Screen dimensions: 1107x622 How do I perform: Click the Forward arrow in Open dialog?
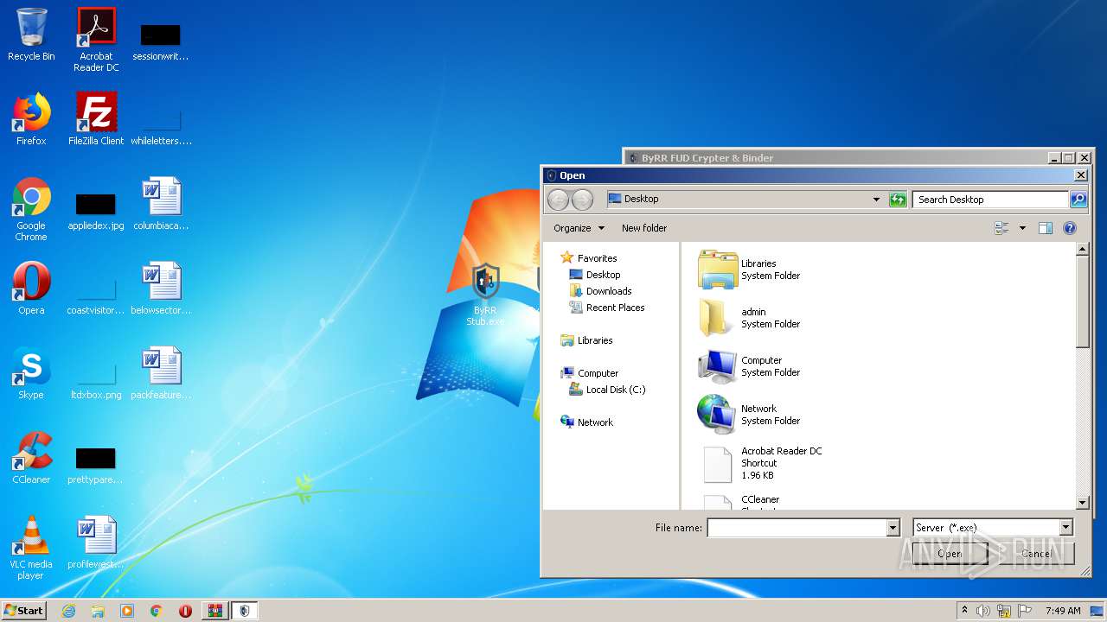click(583, 200)
